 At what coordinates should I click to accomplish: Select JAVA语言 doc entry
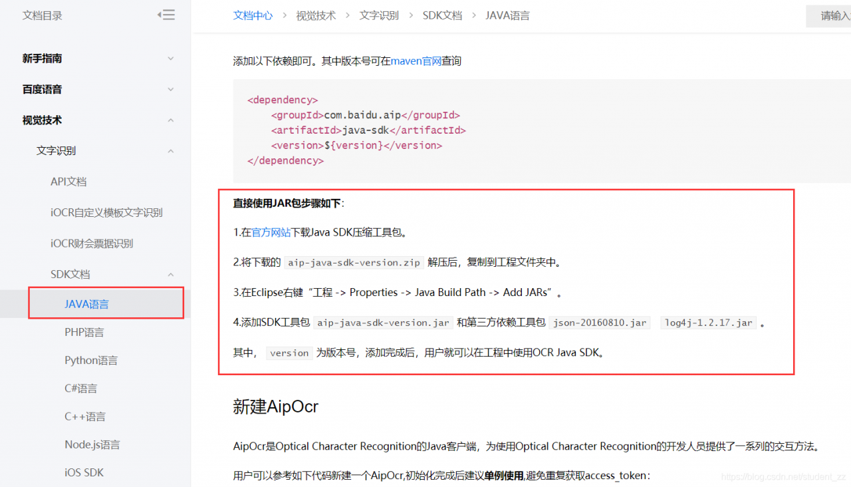click(x=87, y=304)
